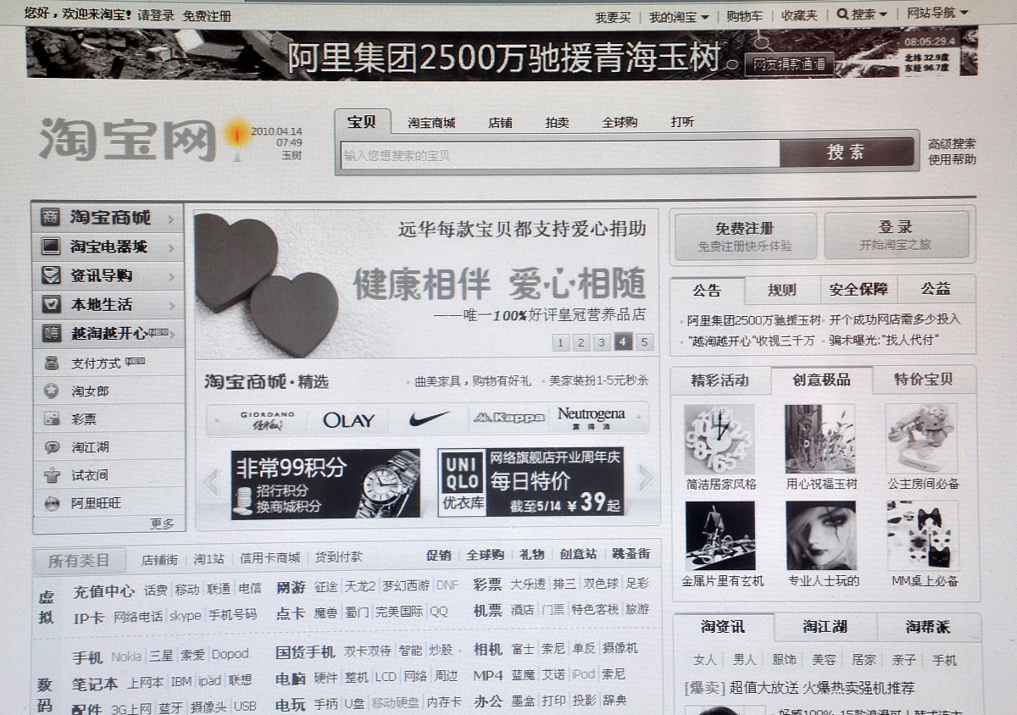Click the 登录 button

(896, 235)
